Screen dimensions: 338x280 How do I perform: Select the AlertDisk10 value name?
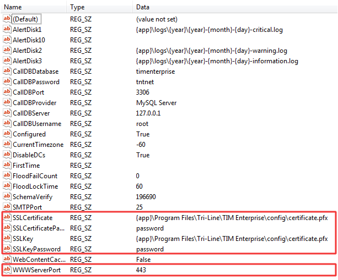click(x=29, y=40)
